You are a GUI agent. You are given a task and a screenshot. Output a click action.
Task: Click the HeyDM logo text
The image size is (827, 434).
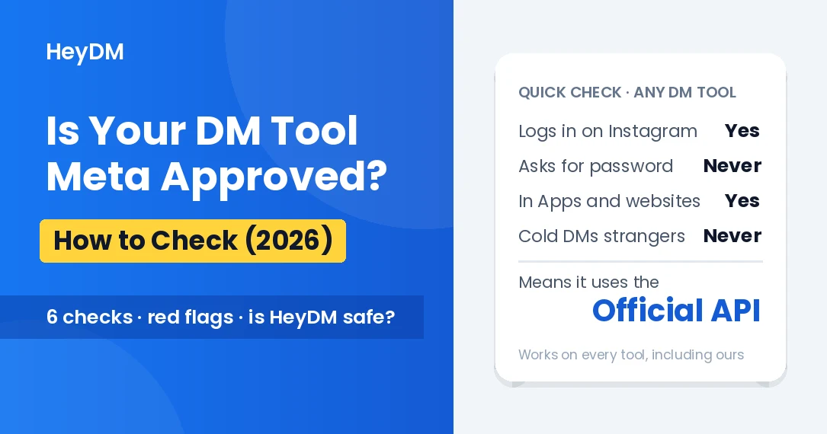[x=85, y=53]
